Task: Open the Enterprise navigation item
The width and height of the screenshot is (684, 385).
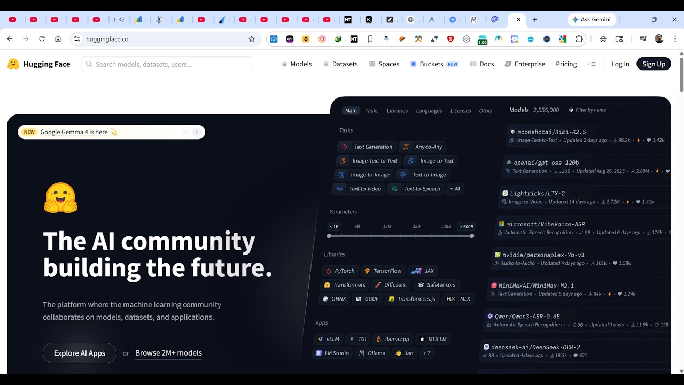Action: (x=525, y=64)
